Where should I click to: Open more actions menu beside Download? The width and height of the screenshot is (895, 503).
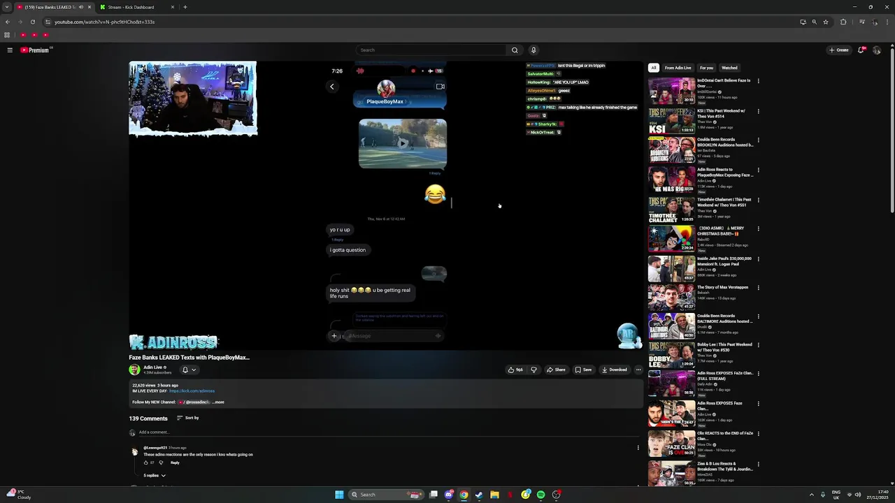point(638,370)
